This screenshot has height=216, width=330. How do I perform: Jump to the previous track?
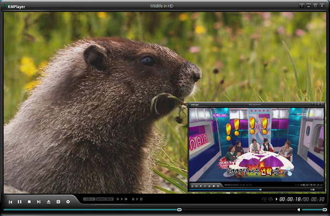click(10, 202)
